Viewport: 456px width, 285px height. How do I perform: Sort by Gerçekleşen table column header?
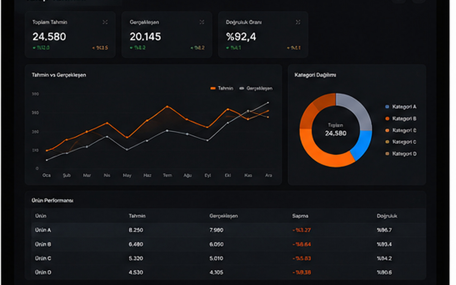[223, 216]
